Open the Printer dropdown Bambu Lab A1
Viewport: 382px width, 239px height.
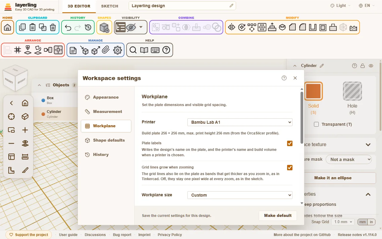(240, 122)
